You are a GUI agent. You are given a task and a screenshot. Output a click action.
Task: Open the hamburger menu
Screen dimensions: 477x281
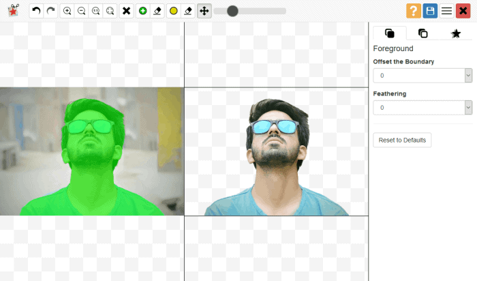pyautogui.click(x=446, y=11)
